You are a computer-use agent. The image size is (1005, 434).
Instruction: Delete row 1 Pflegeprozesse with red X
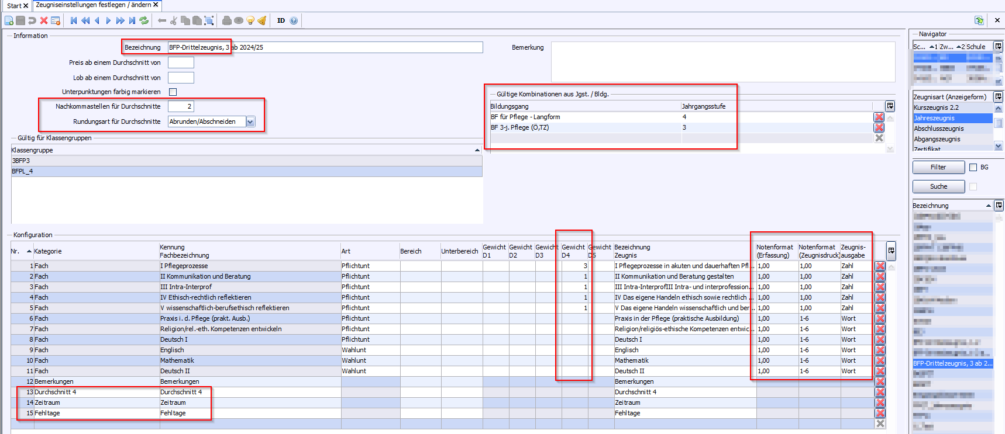tap(880, 266)
